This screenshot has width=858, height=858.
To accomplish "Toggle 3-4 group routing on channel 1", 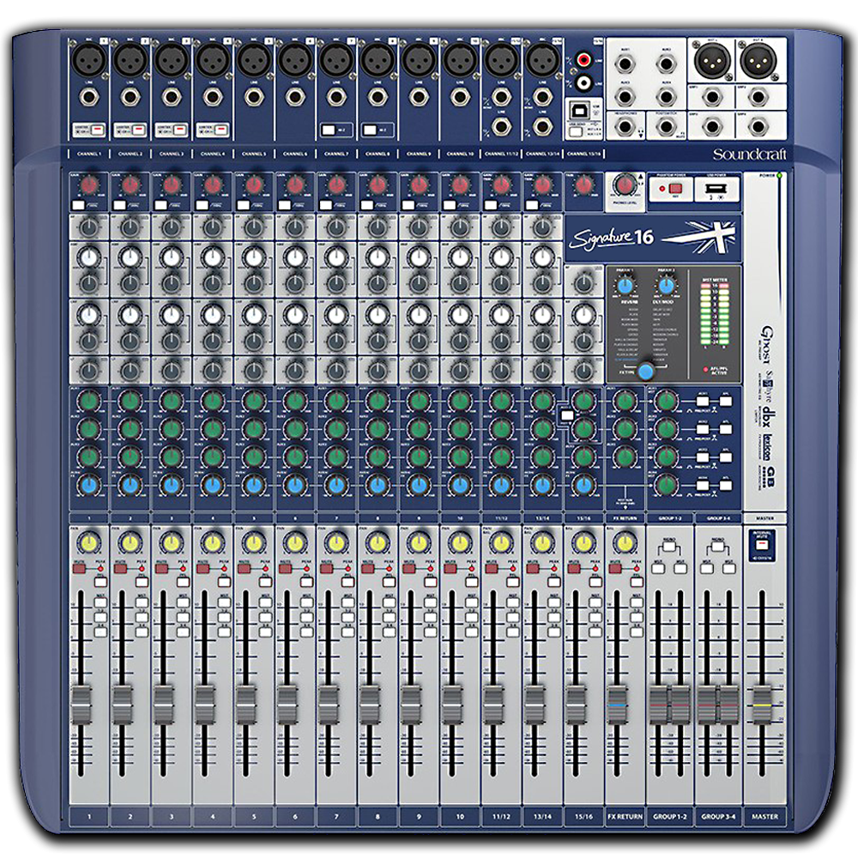I will coord(100,632).
